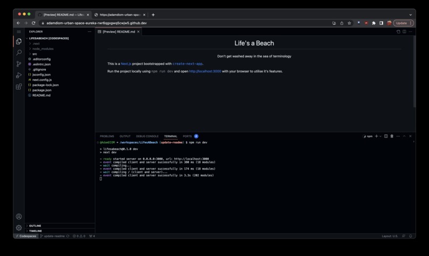429x256 pixels.
Task: Open the http://localhost:3000 link in README
Action: click(x=205, y=72)
